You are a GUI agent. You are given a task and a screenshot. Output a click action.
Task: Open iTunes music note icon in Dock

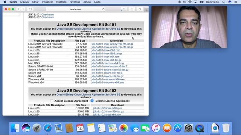point(156,128)
